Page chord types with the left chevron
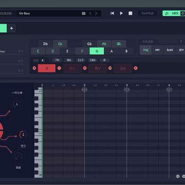 click(x=181, y=41)
